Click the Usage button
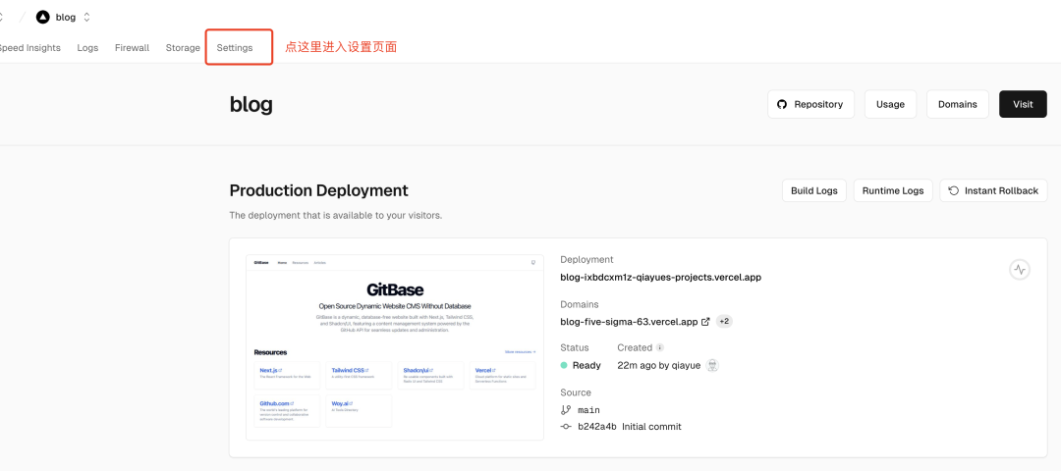1061x471 pixels. click(890, 104)
